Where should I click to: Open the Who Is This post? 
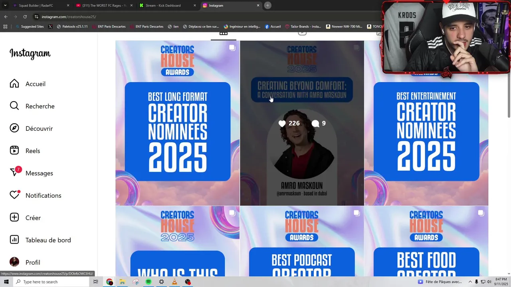178,241
